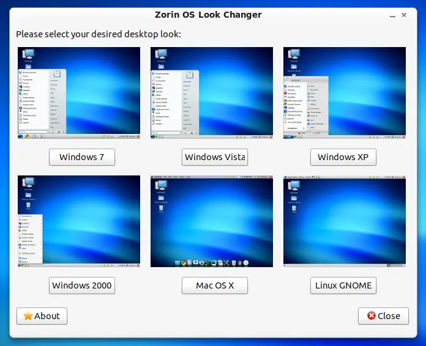426x346 pixels.
Task: Choose the Windows Vista desktop look button
Action: point(215,157)
